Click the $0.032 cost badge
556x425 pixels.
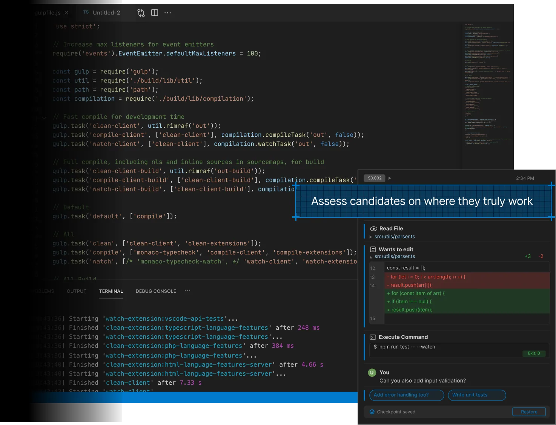pos(375,178)
